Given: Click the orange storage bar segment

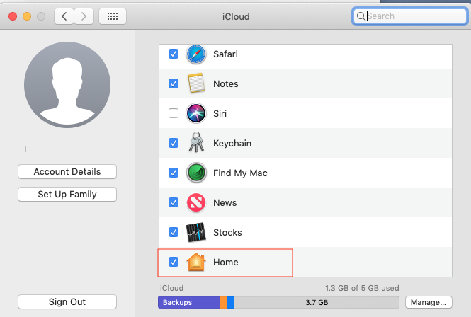Looking at the screenshot, I should [224, 302].
